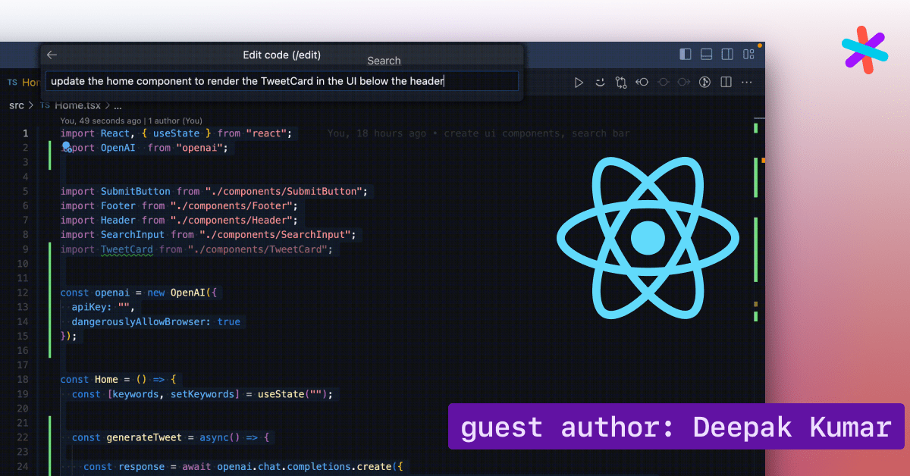The width and height of the screenshot is (910, 476).
Task: Click the setKeywords identifier on line 19
Action: tap(202, 394)
